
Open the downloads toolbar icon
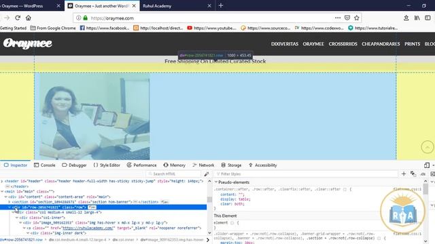tap(406, 18)
